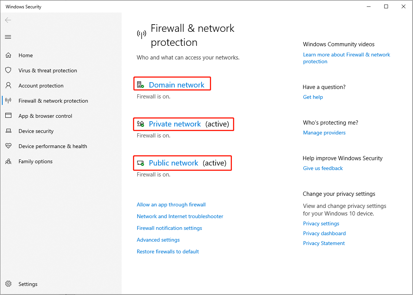Open Domain network settings
Screen dimensions: 413x295
[x=177, y=85]
